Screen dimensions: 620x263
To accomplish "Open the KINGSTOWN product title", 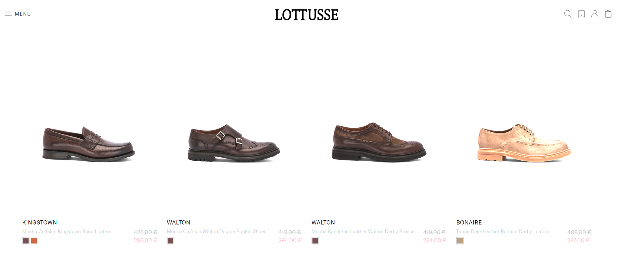I will coord(40,222).
